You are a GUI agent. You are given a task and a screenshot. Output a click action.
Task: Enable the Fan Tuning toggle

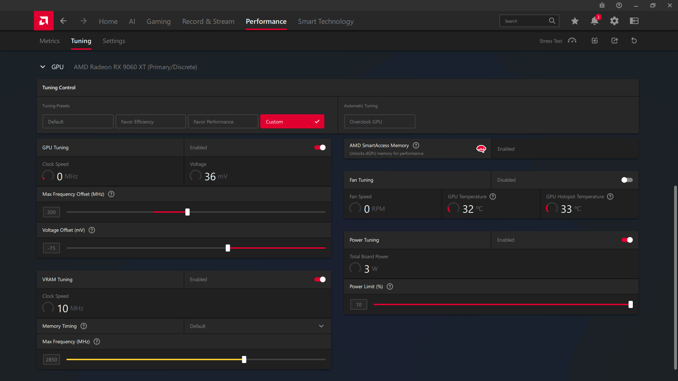[x=627, y=180]
